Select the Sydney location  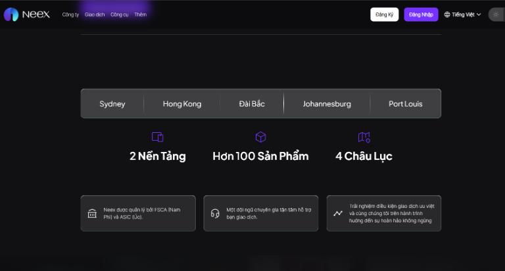[112, 104]
